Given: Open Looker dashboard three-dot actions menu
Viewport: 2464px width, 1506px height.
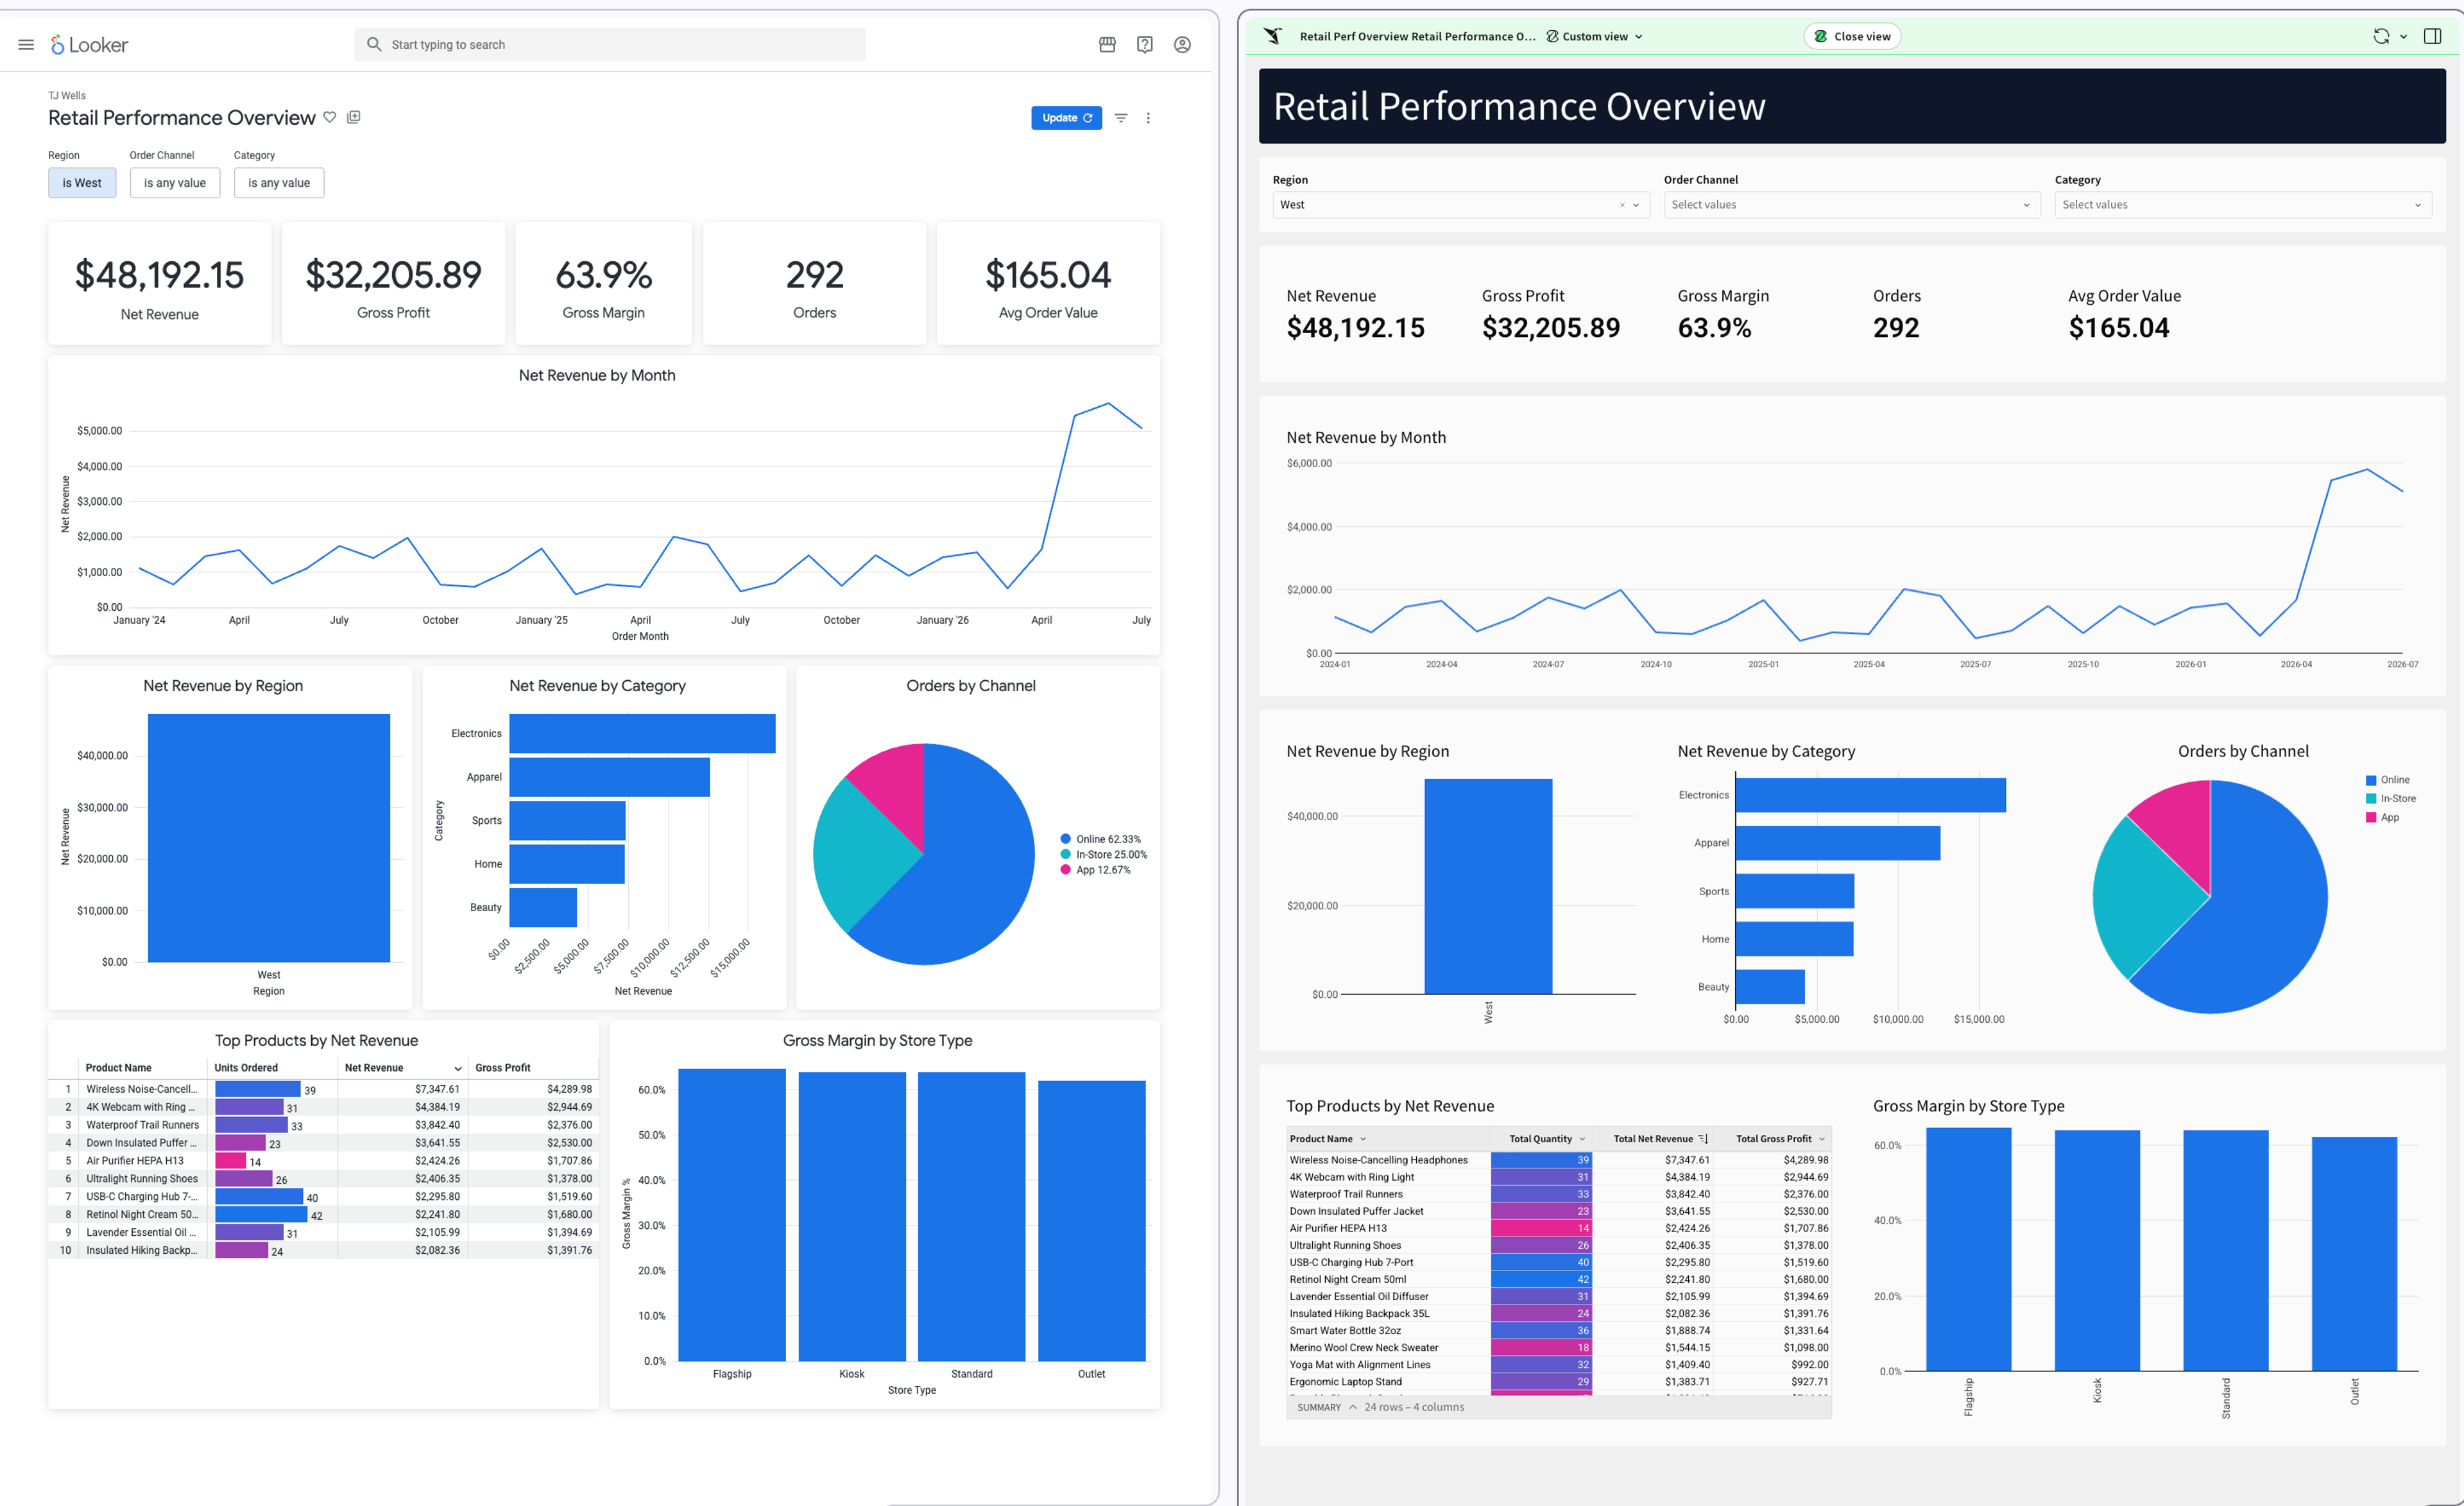Looking at the screenshot, I should (x=1148, y=118).
